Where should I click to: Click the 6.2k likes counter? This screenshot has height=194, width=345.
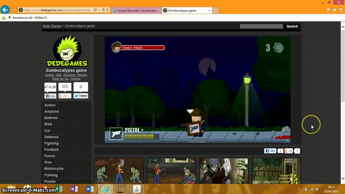click(50, 87)
